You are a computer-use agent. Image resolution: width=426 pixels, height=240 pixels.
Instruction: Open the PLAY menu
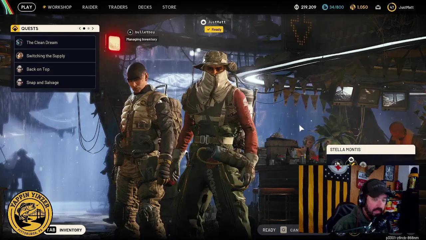pos(27,7)
